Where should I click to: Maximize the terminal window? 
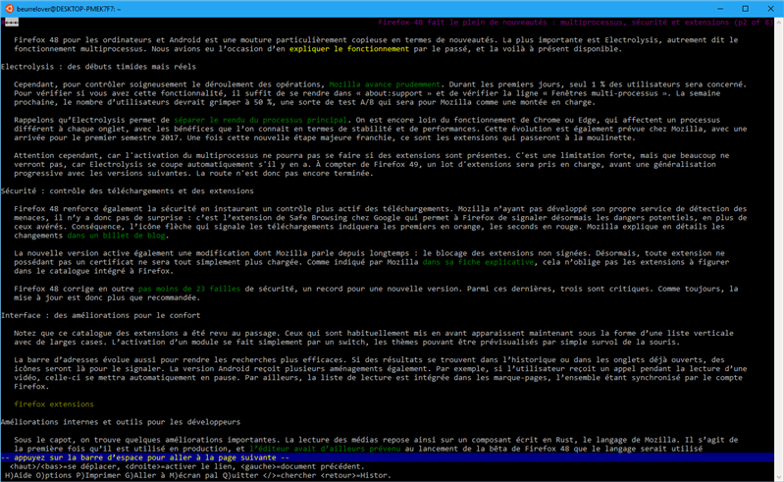(x=745, y=9)
